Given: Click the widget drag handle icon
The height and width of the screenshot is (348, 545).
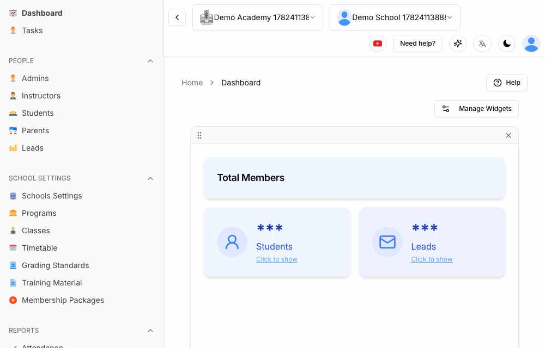Looking at the screenshot, I should click(199, 135).
